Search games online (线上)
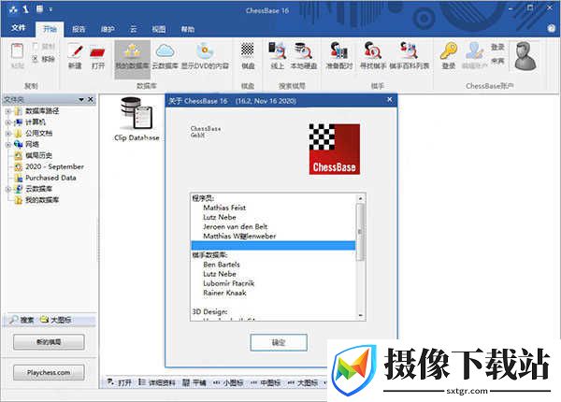 (x=278, y=56)
